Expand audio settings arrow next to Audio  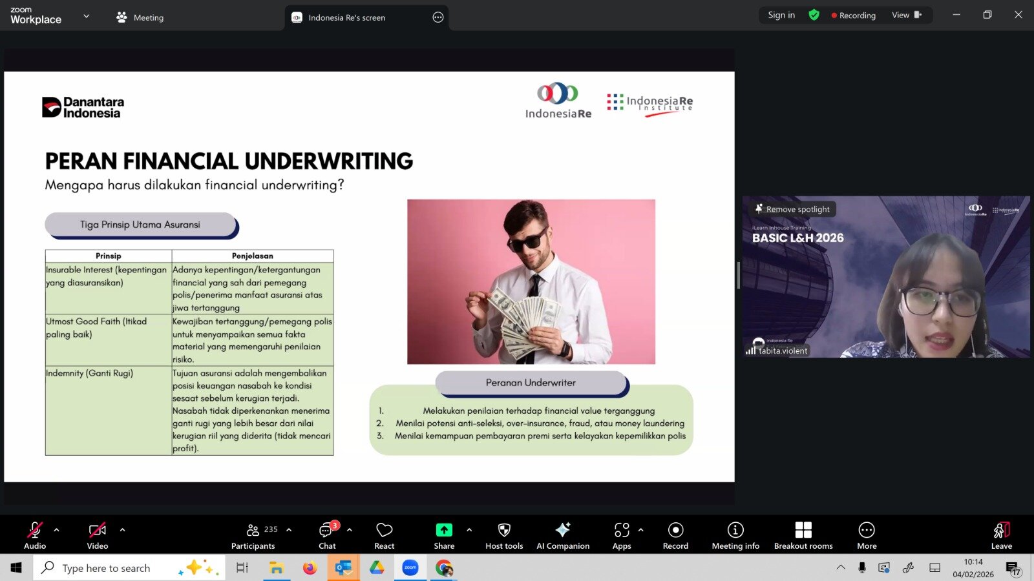point(57,530)
